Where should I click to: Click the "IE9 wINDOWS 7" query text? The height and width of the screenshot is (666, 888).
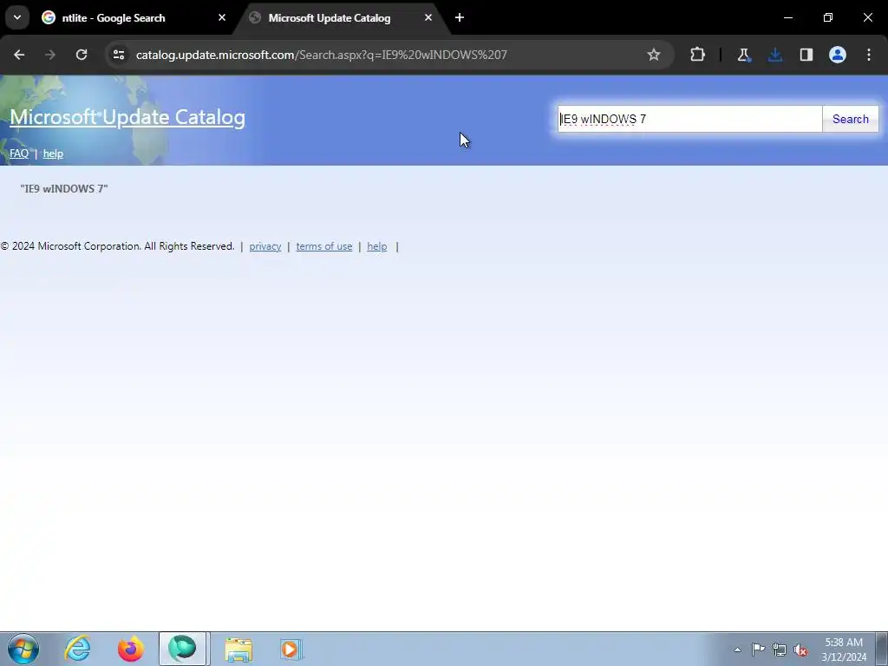tap(64, 188)
